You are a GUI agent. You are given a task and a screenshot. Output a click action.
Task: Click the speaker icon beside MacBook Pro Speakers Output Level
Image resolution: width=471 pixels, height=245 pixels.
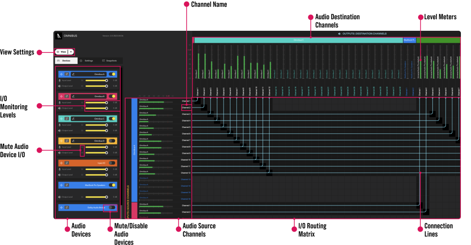coord(59,197)
